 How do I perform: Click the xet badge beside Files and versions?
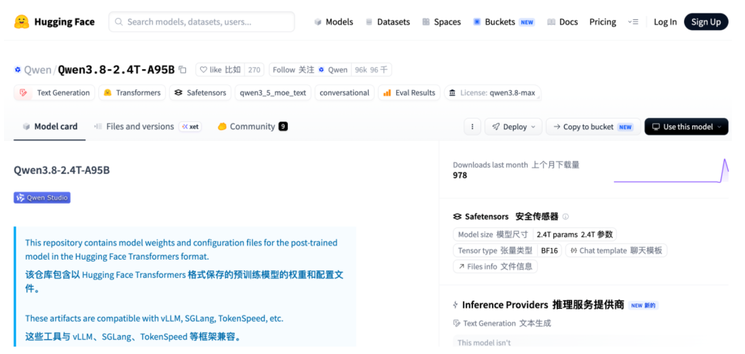tap(190, 126)
